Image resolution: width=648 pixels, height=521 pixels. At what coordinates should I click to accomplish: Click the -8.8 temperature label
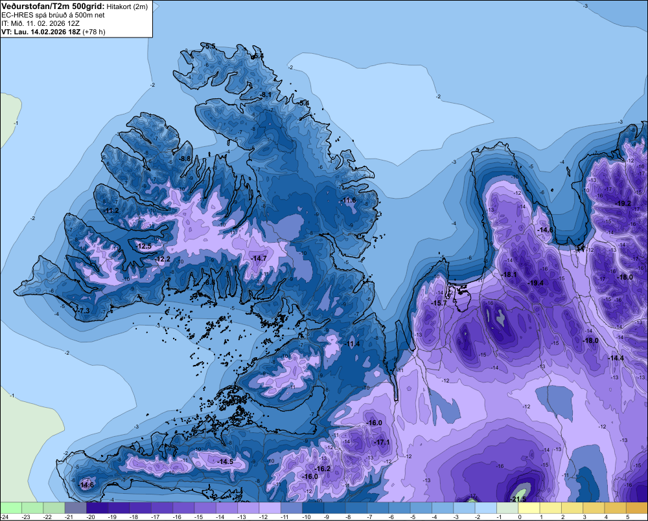pyautogui.click(x=185, y=159)
